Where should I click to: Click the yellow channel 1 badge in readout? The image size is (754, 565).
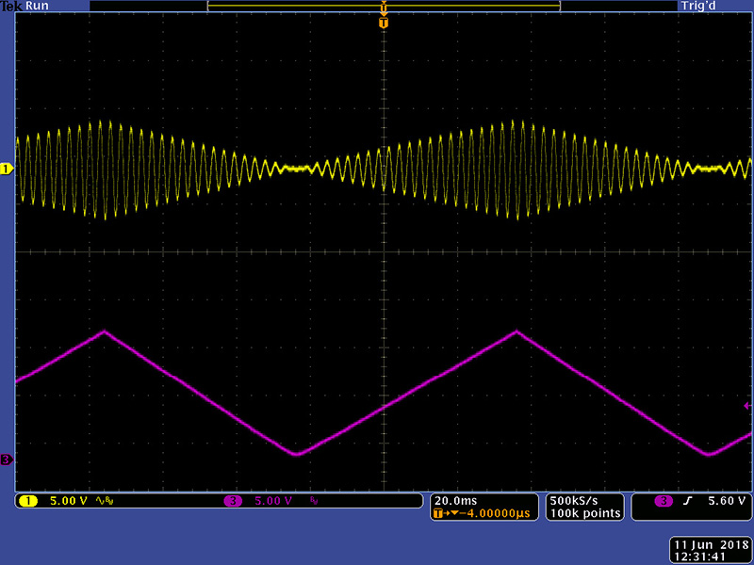[28, 501]
